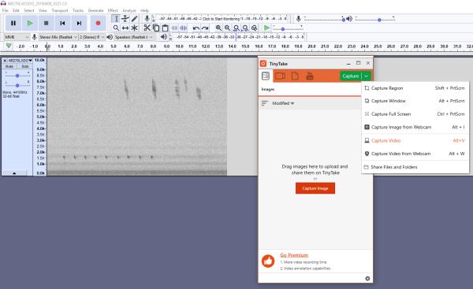The width and height of the screenshot is (473, 289).
Task: Select the Time Shift tool
Action: point(125,28)
